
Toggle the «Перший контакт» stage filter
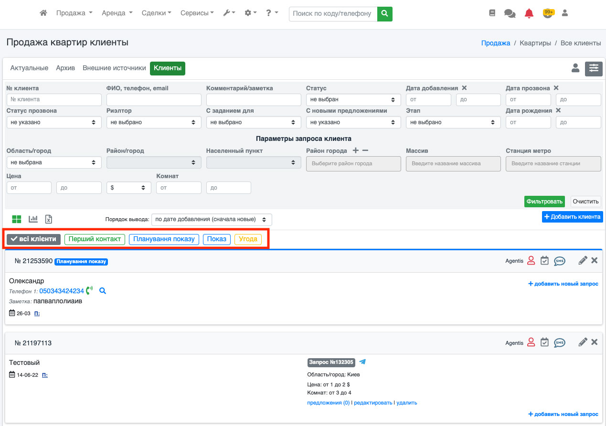click(x=95, y=239)
